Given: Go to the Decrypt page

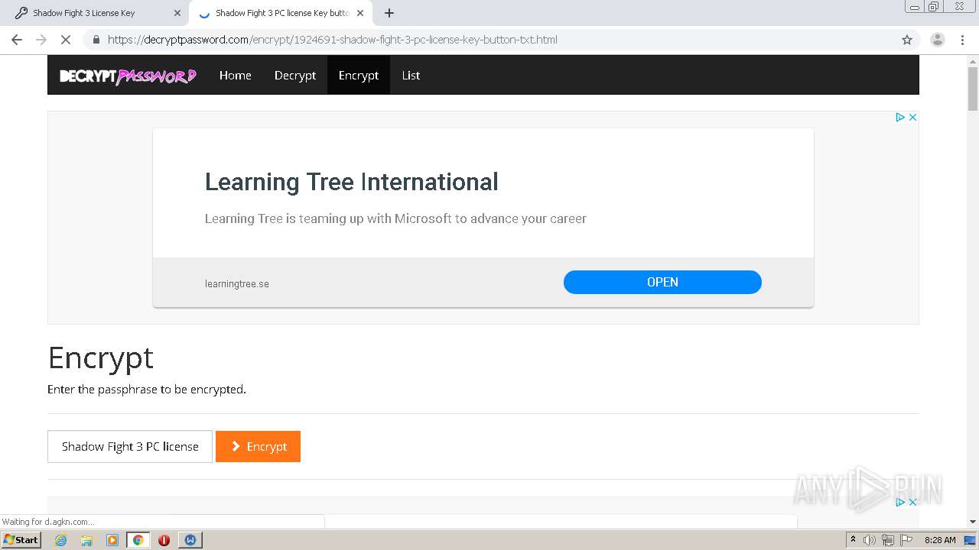Looking at the screenshot, I should coord(295,75).
